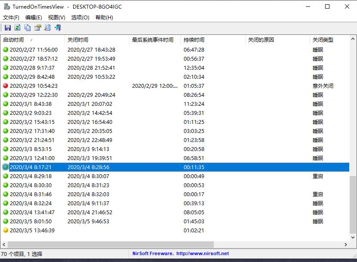Open the 文件(F) menu
The height and width of the screenshot is (262, 357).
(x=11, y=18)
